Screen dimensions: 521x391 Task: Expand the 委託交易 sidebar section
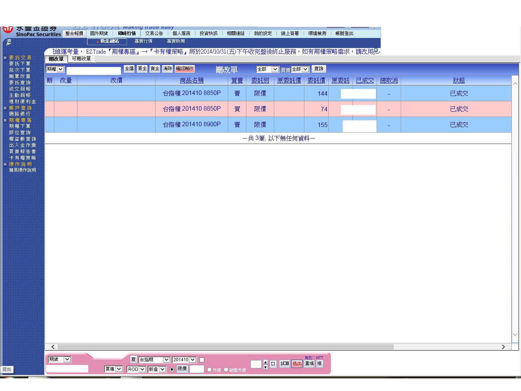[20, 58]
